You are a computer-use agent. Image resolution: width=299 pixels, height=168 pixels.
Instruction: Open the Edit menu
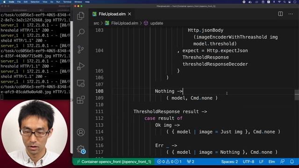click(x=26, y=2)
